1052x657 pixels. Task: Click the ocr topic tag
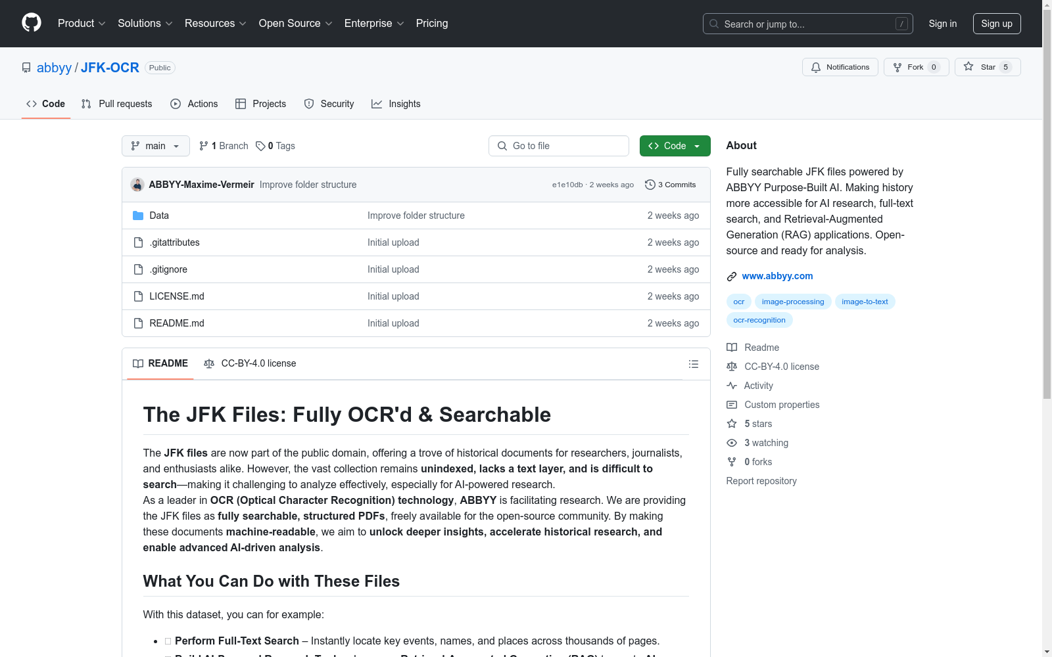click(739, 302)
